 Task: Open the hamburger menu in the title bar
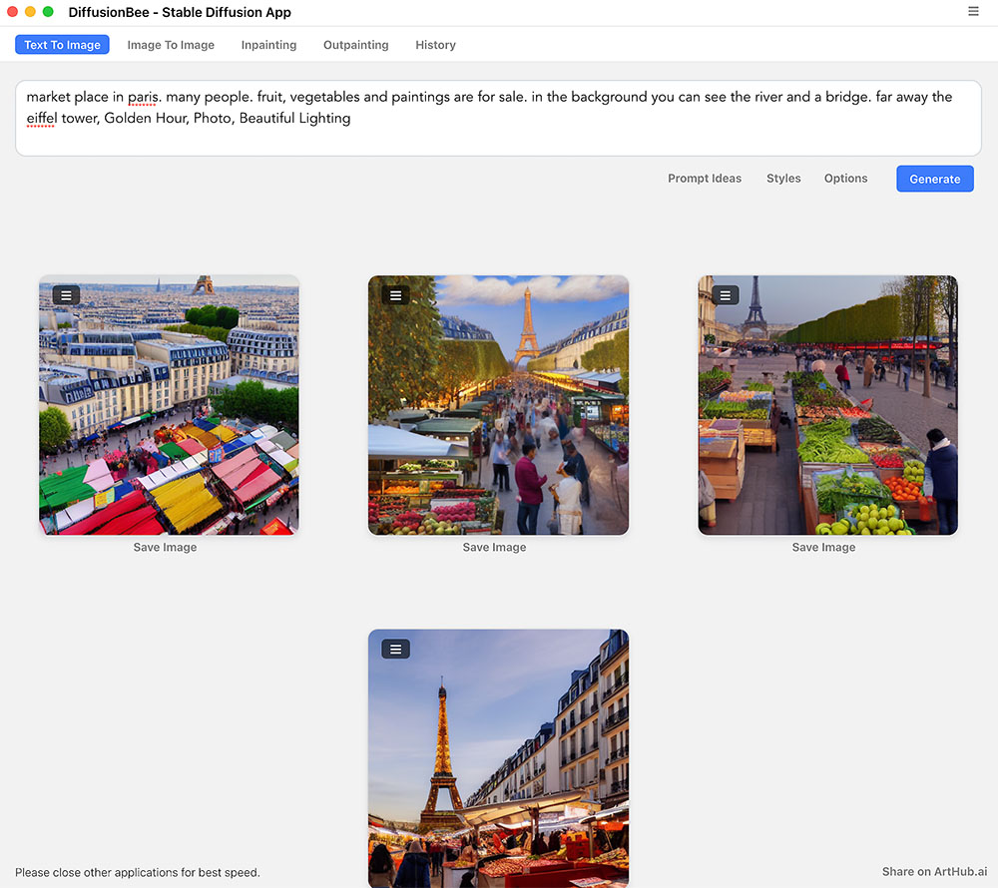[973, 11]
